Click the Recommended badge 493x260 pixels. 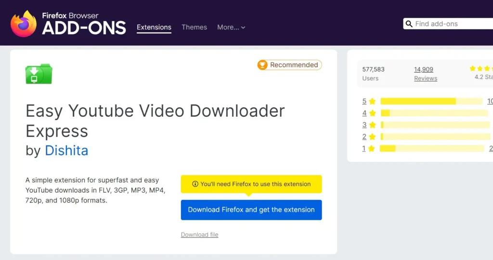click(289, 65)
